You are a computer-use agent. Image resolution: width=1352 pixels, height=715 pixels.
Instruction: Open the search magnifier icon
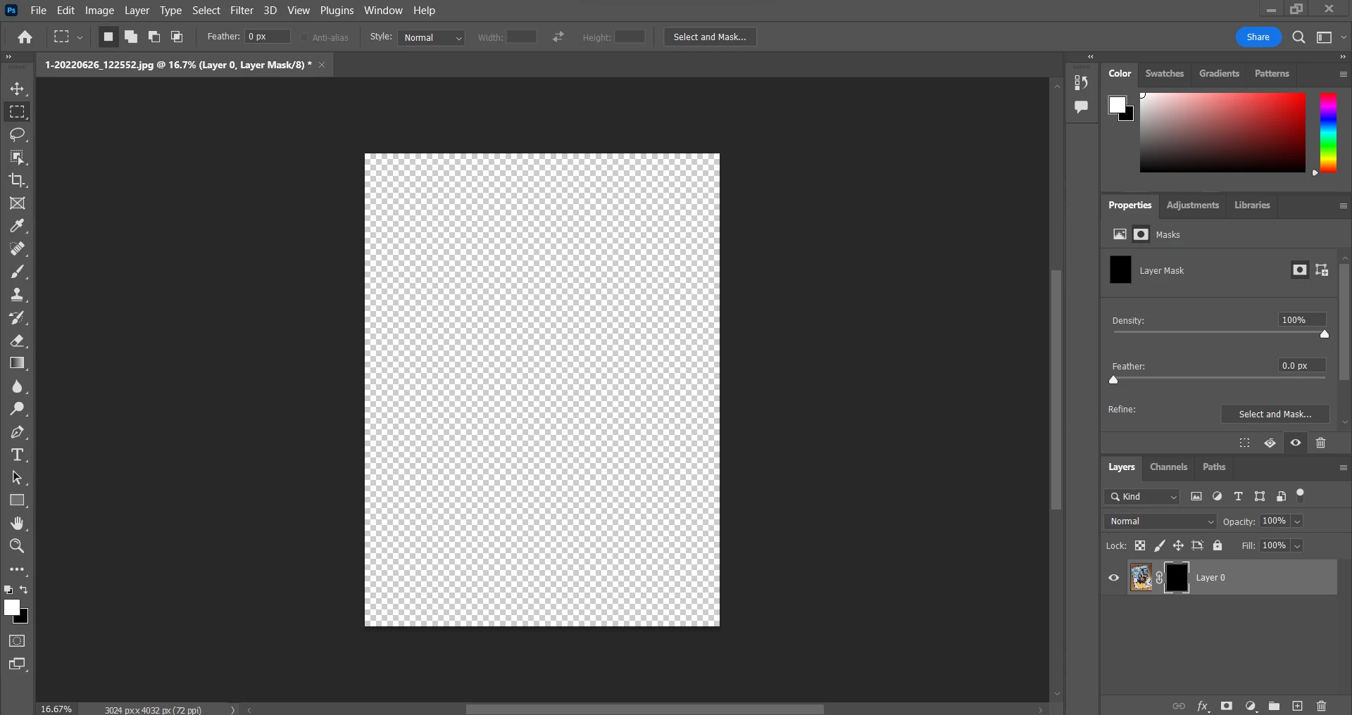click(x=1299, y=37)
